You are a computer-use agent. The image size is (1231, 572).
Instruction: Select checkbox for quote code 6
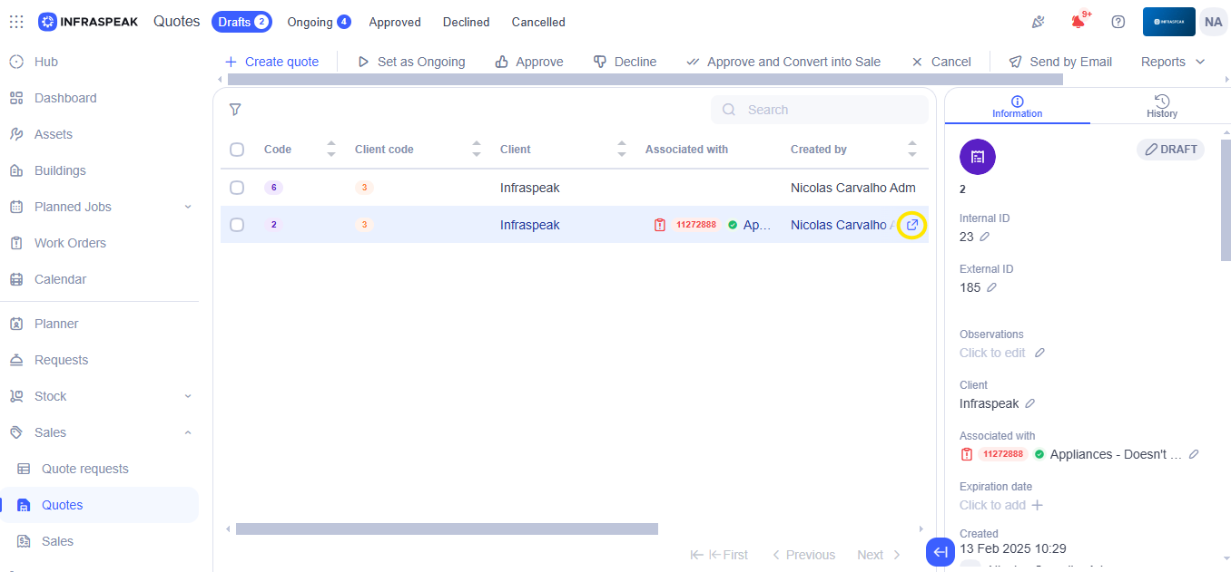point(237,188)
